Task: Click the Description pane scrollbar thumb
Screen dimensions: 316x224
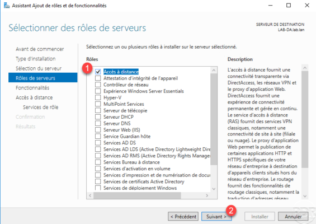Action: [x=305, y=119]
